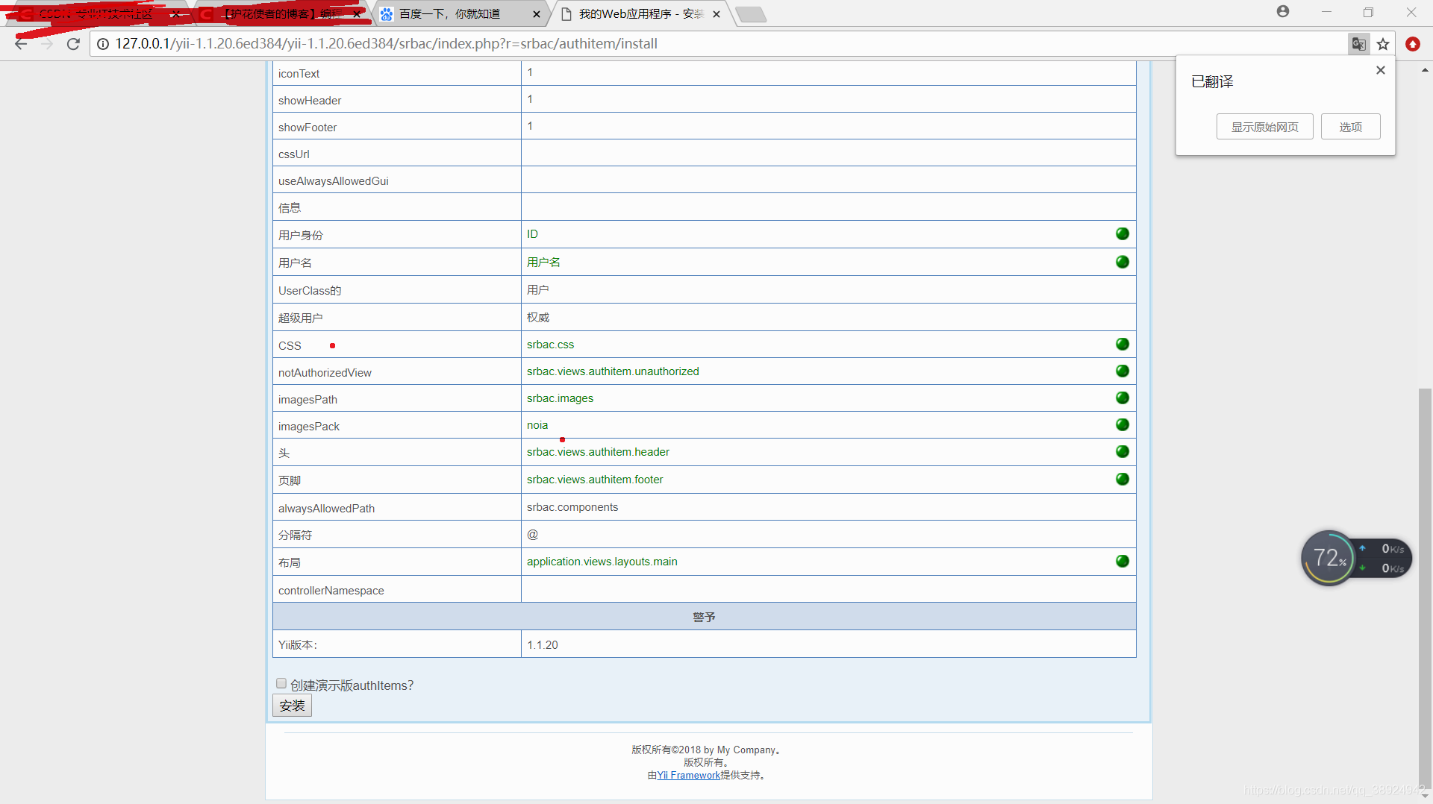Click the 超级用户 label
This screenshot has height=804, width=1433.
[x=300, y=318]
